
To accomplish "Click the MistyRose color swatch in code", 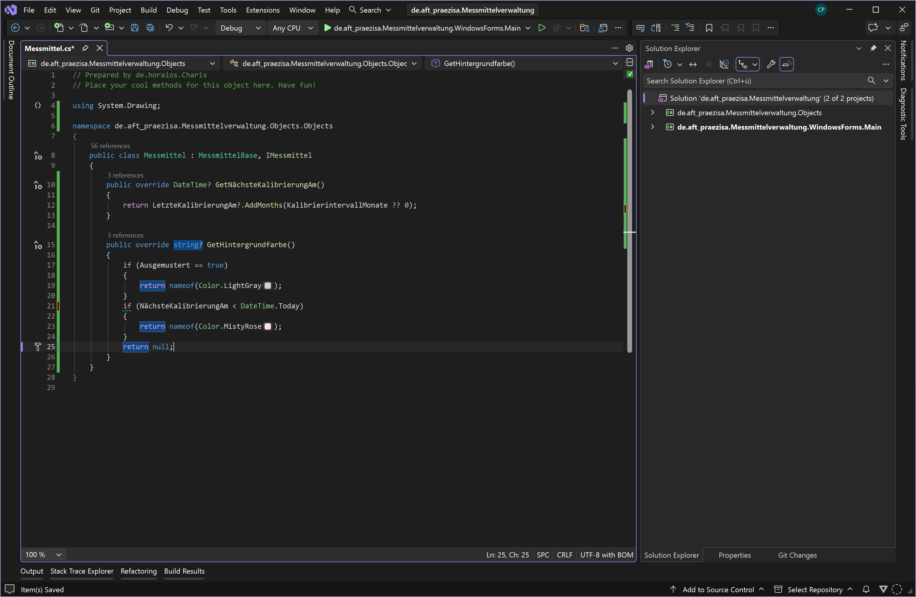I will pos(267,326).
